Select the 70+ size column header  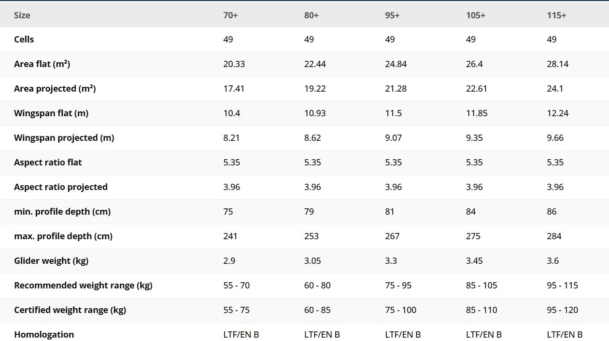(230, 15)
